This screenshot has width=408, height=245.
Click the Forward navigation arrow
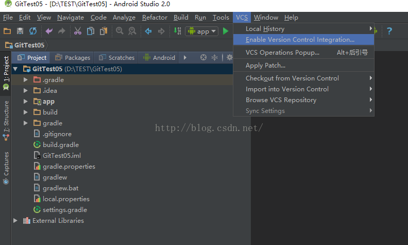coord(161,31)
